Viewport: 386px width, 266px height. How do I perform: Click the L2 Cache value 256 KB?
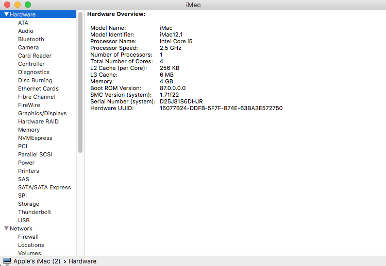(x=170, y=68)
